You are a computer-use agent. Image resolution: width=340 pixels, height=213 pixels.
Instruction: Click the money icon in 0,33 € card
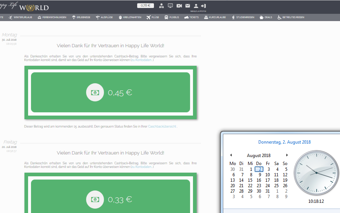(95, 199)
